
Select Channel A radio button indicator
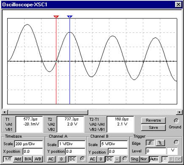[82, 159]
